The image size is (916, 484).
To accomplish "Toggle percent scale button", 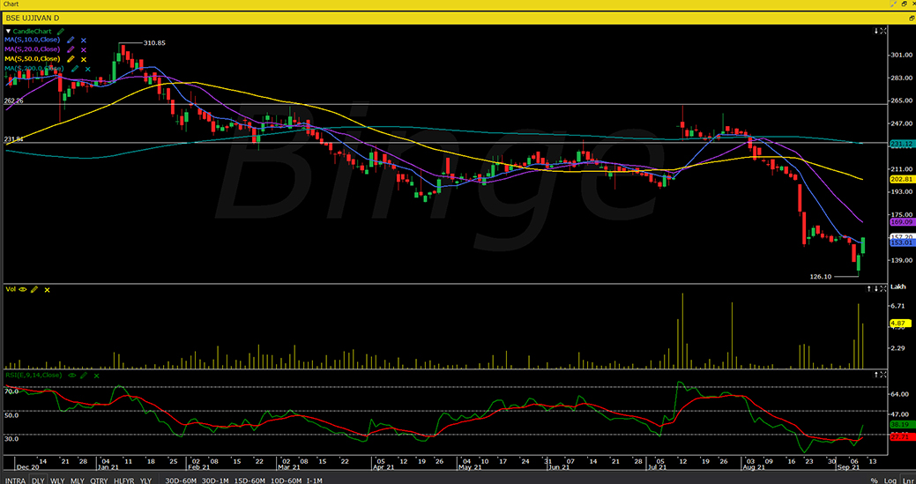I will [x=874, y=480].
